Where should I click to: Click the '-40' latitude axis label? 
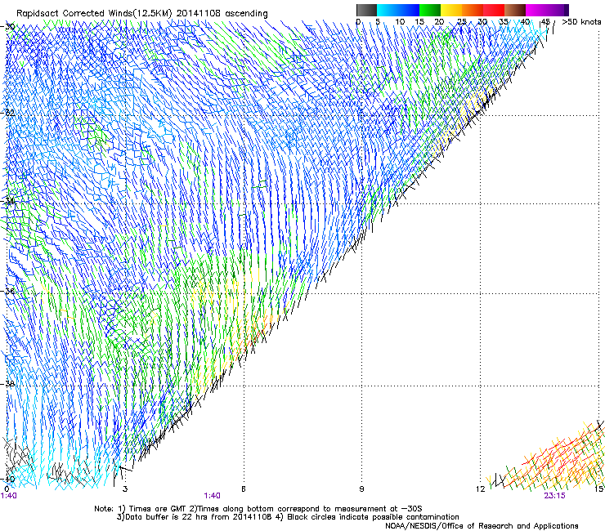pos(7,479)
